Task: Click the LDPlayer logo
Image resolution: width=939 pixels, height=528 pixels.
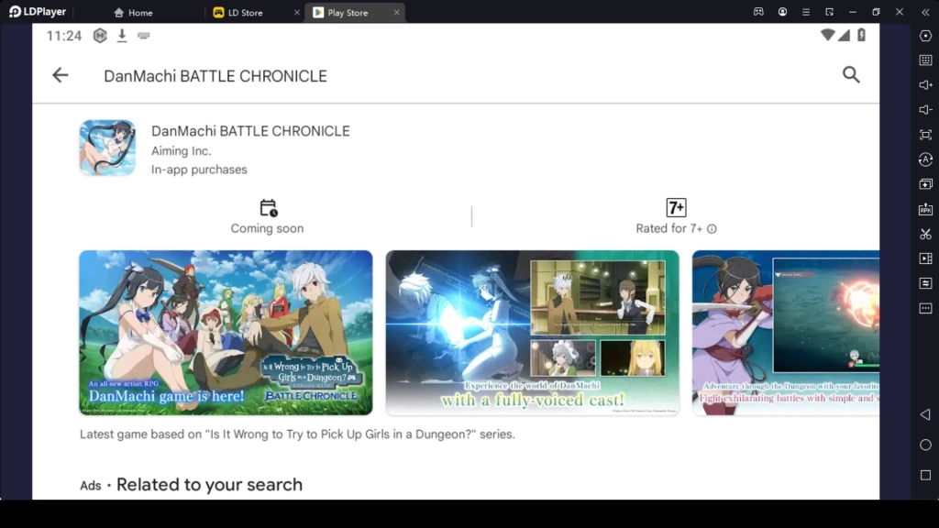Action: 37,12
